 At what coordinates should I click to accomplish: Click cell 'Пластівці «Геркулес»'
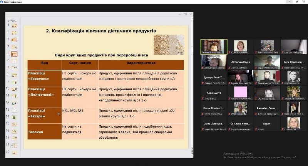point(45,78)
